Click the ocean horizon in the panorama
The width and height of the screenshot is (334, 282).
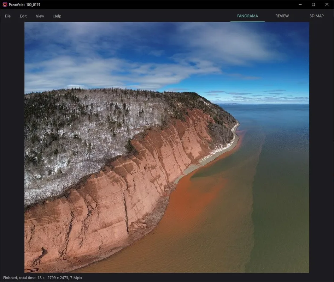(x=269, y=104)
